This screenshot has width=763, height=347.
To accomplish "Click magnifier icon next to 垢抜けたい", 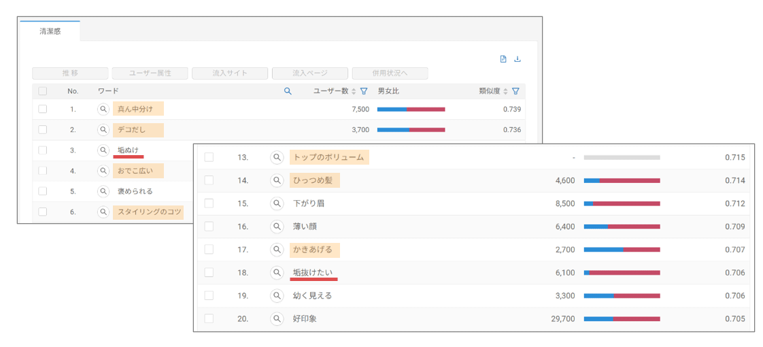I will tap(277, 272).
